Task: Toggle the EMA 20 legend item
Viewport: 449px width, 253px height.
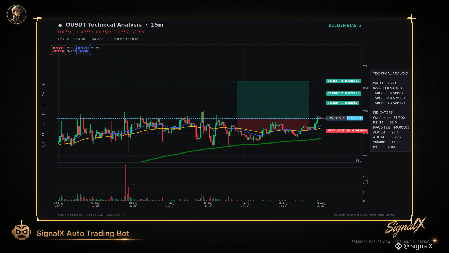Action: click(x=64, y=39)
